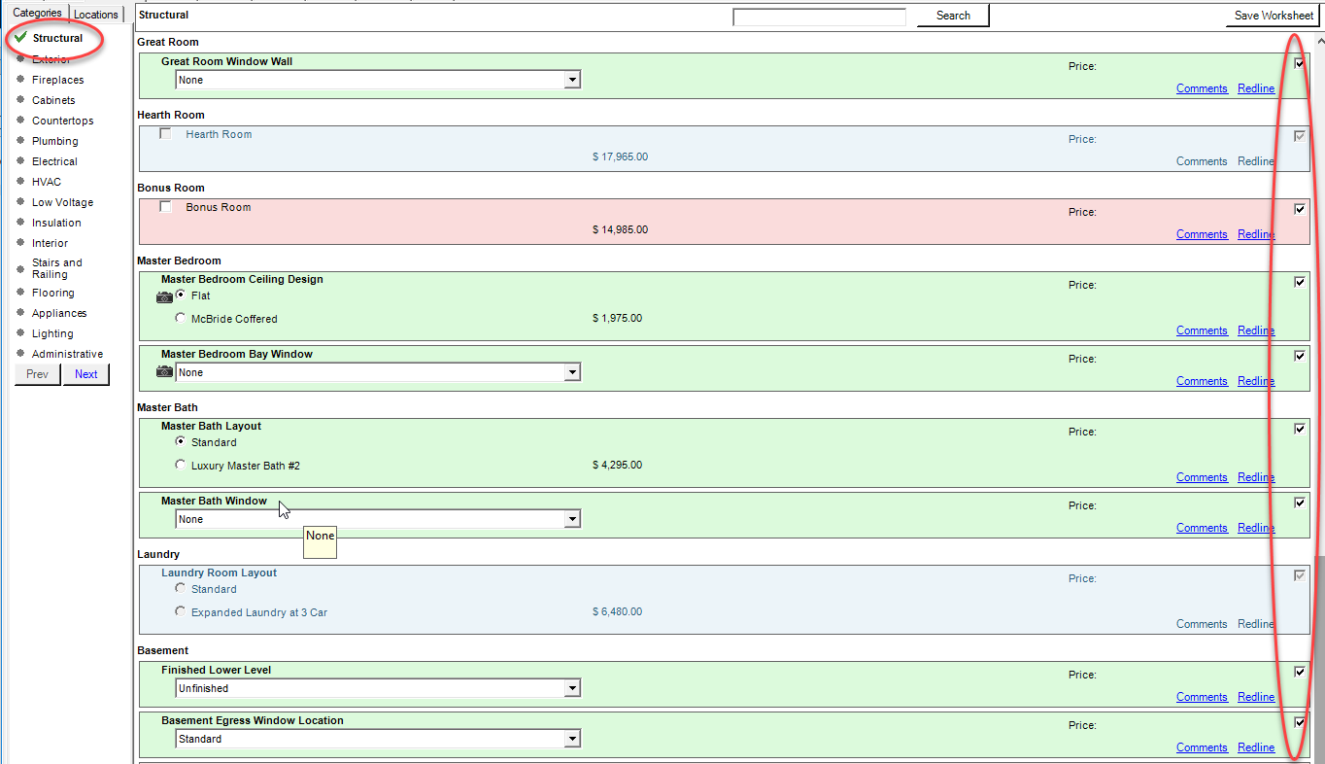
Task: Toggle right-side checkbox for Finished Lower Level
Action: coord(1300,672)
